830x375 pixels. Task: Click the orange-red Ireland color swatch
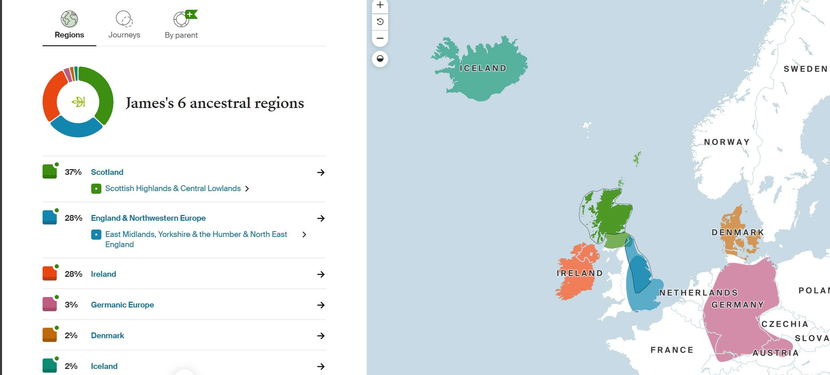[x=50, y=273]
